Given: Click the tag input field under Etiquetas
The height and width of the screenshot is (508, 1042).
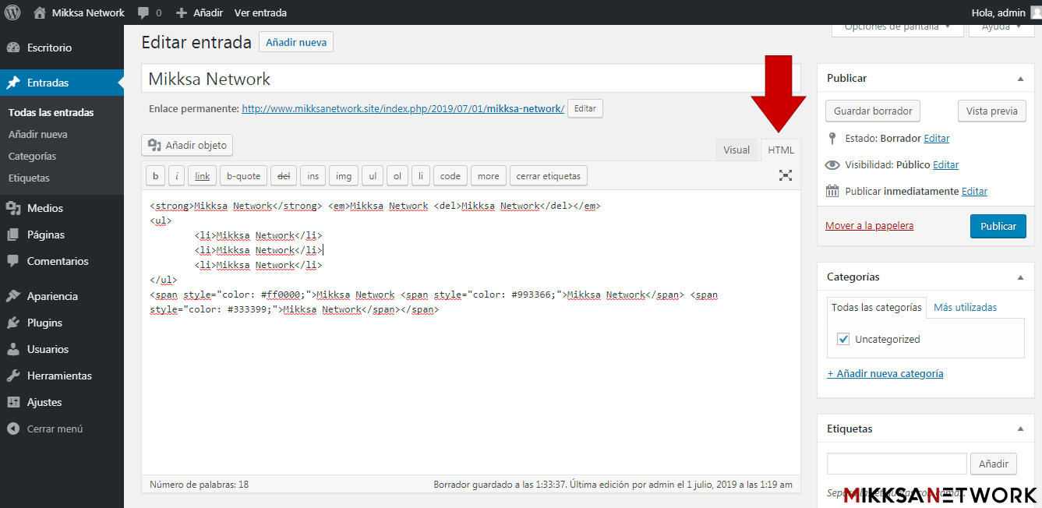Looking at the screenshot, I should pos(896,464).
